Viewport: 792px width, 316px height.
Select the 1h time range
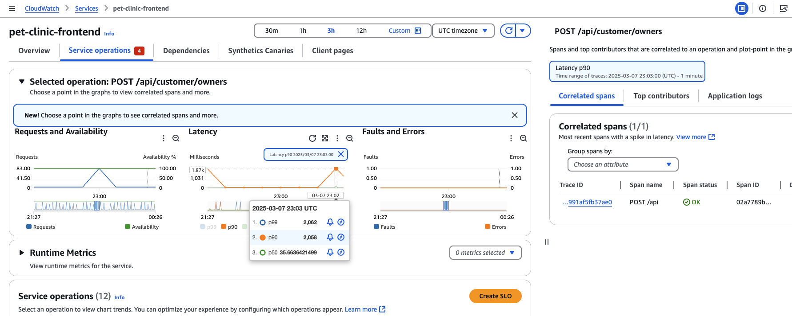tap(303, 31)
